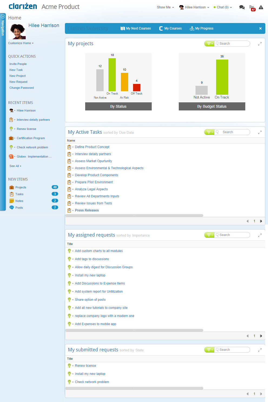268x402 pixels.
Task: Expand the Navigation side panel arrow
Action: [3, 16]
